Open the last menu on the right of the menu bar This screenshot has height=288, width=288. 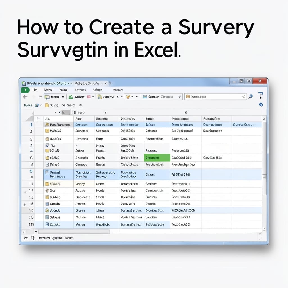tap(118, 90)
